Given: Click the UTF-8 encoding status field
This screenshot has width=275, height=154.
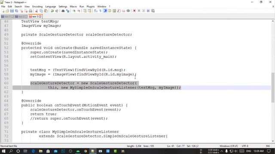Looking at the screenshot, I should click(245, 146).
